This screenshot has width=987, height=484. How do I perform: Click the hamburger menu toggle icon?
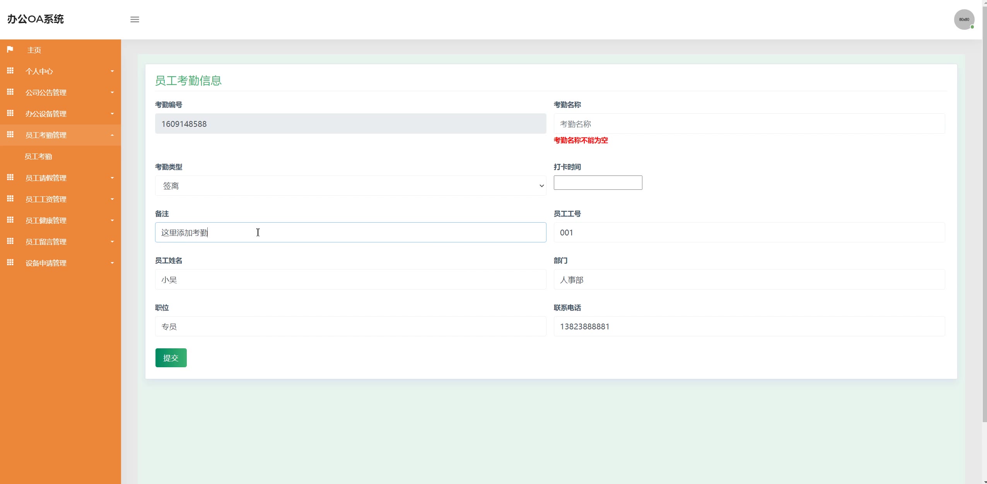[135, 19]
